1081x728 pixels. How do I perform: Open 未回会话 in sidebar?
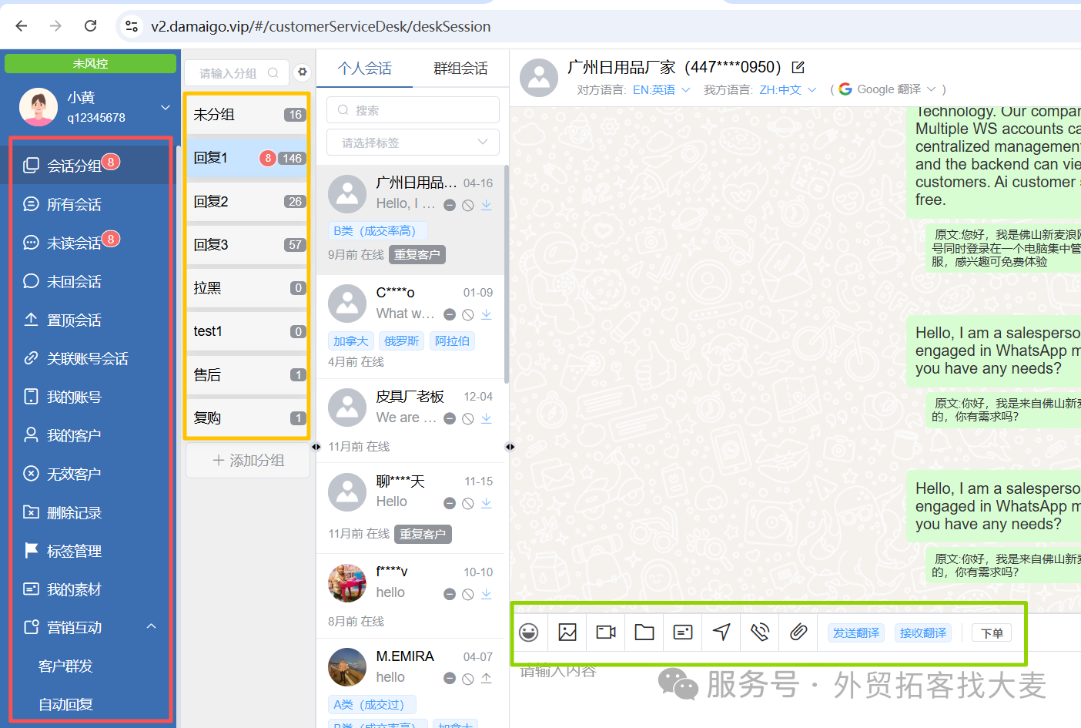tap(91, 281)
